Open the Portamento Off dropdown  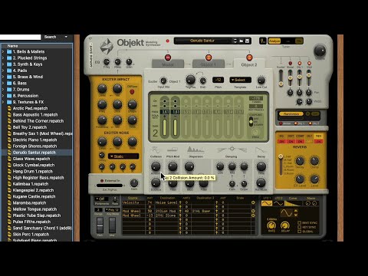click(102, 199)
